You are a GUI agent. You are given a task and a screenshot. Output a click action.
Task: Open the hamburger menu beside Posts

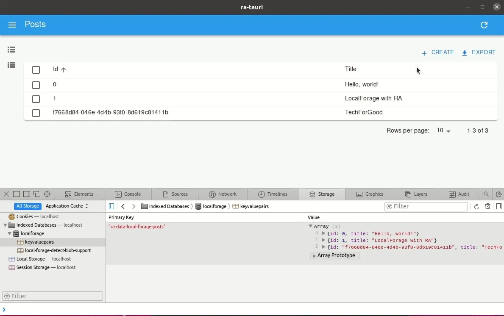[x=12, y=25]
